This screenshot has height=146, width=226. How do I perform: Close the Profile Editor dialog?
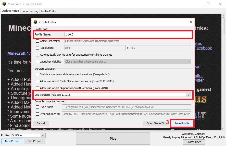(x=191, y=22)
